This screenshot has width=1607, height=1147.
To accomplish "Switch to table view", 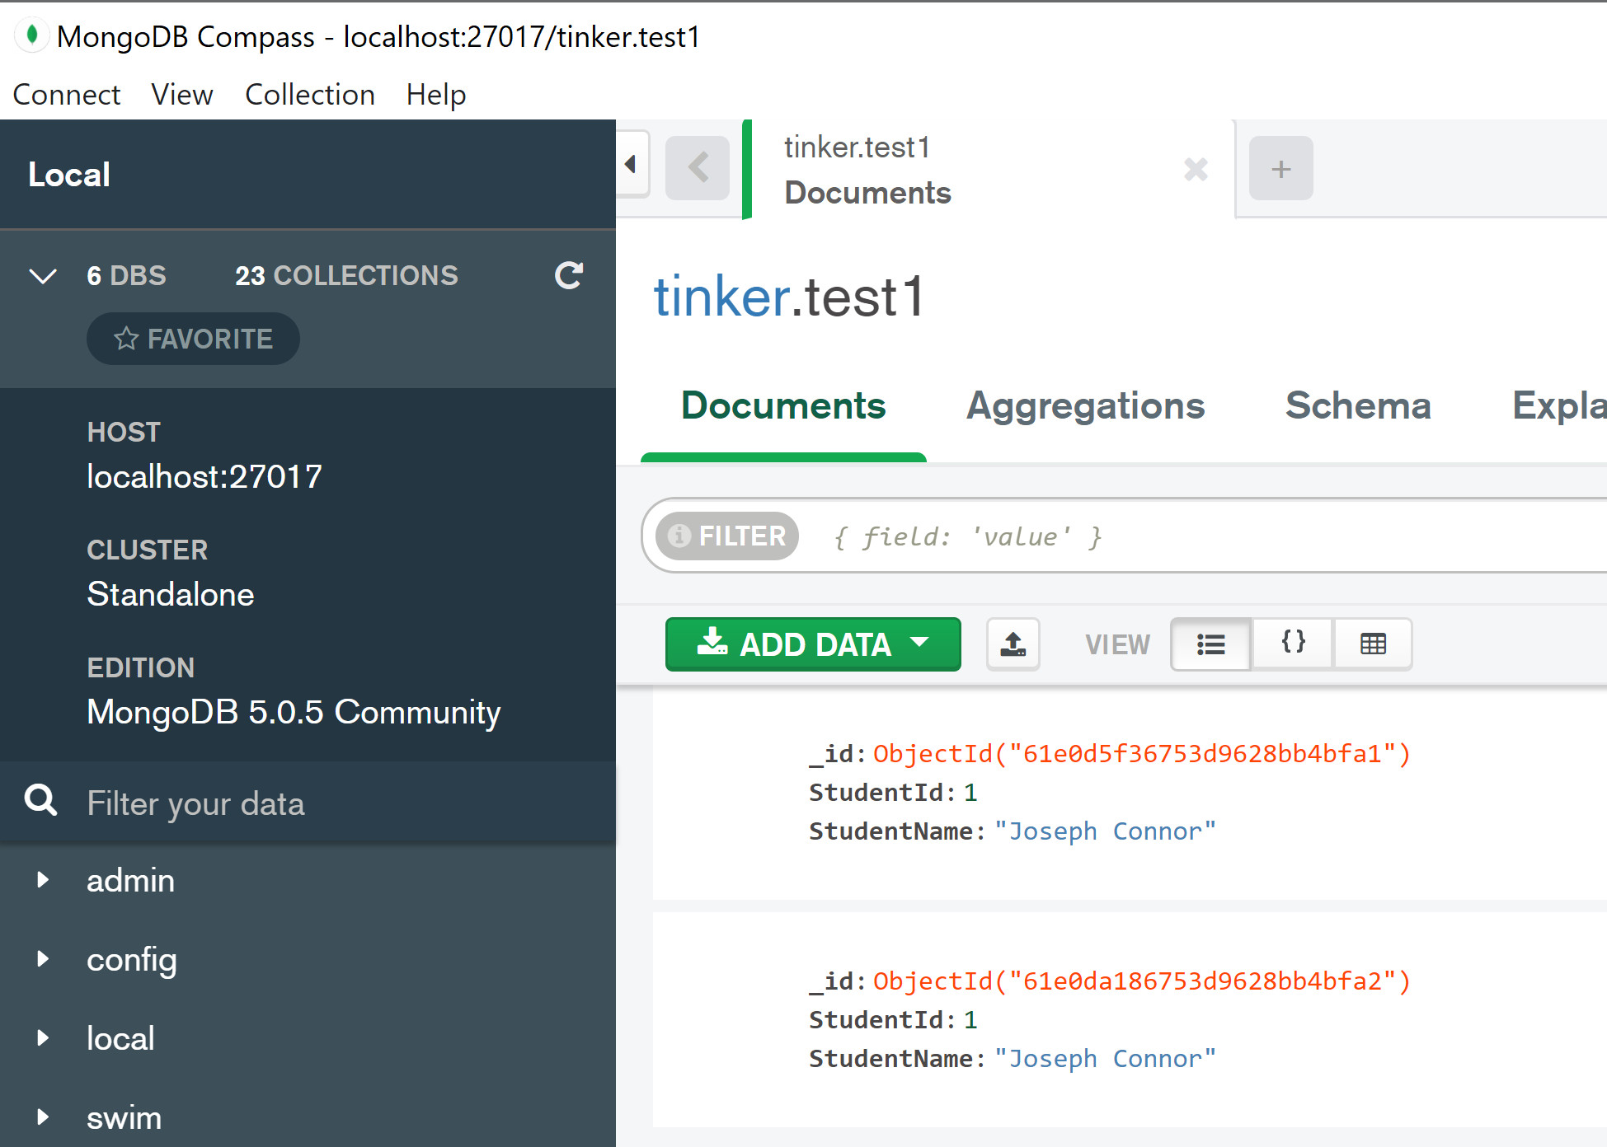I will pos(1373,644).
